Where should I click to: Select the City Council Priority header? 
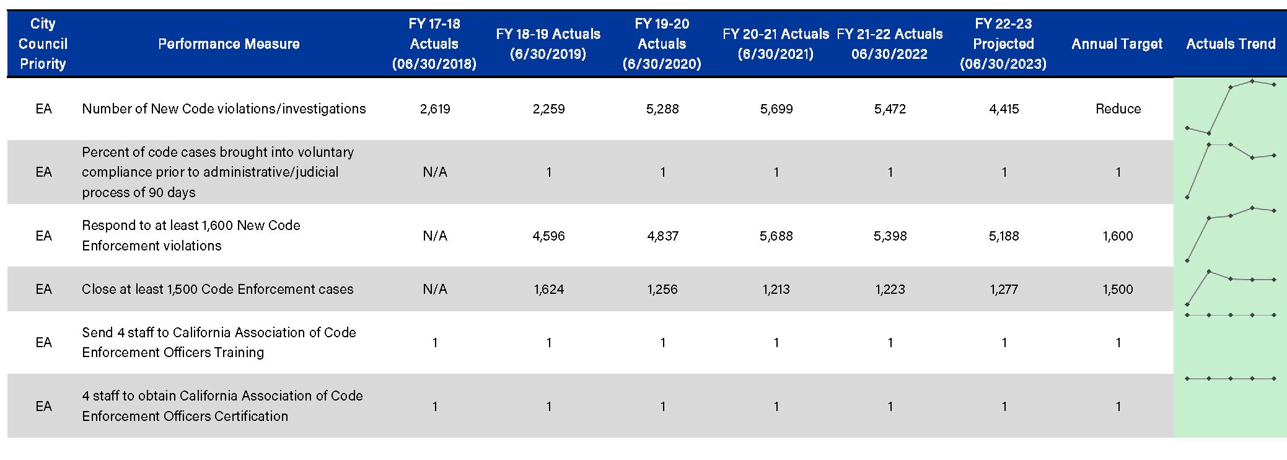coord(43,44)
